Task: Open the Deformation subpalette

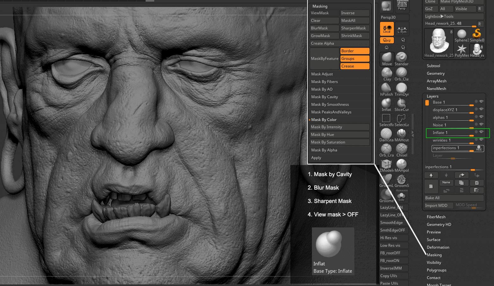Action: (x=438, y=247)
